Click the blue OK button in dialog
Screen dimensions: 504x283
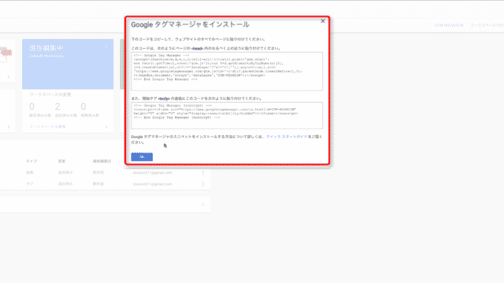pos(142,157)
